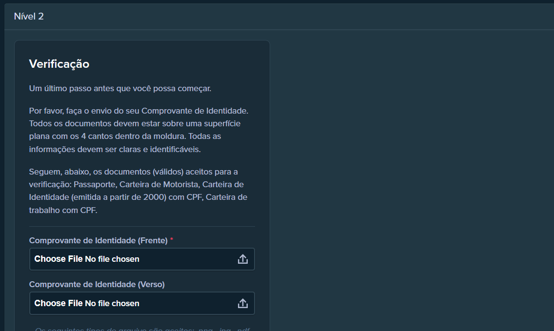Choose file for Comprovante de Identidade (Frente)

pyautogui.click(x=142, y=259)
